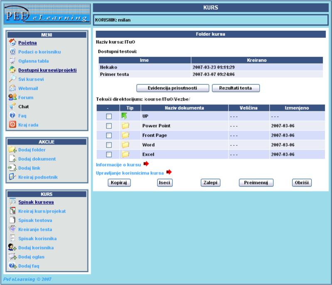Screen dimensions: 332x285
Task: Click the house icon beside Početna
Action: point(12,42)
